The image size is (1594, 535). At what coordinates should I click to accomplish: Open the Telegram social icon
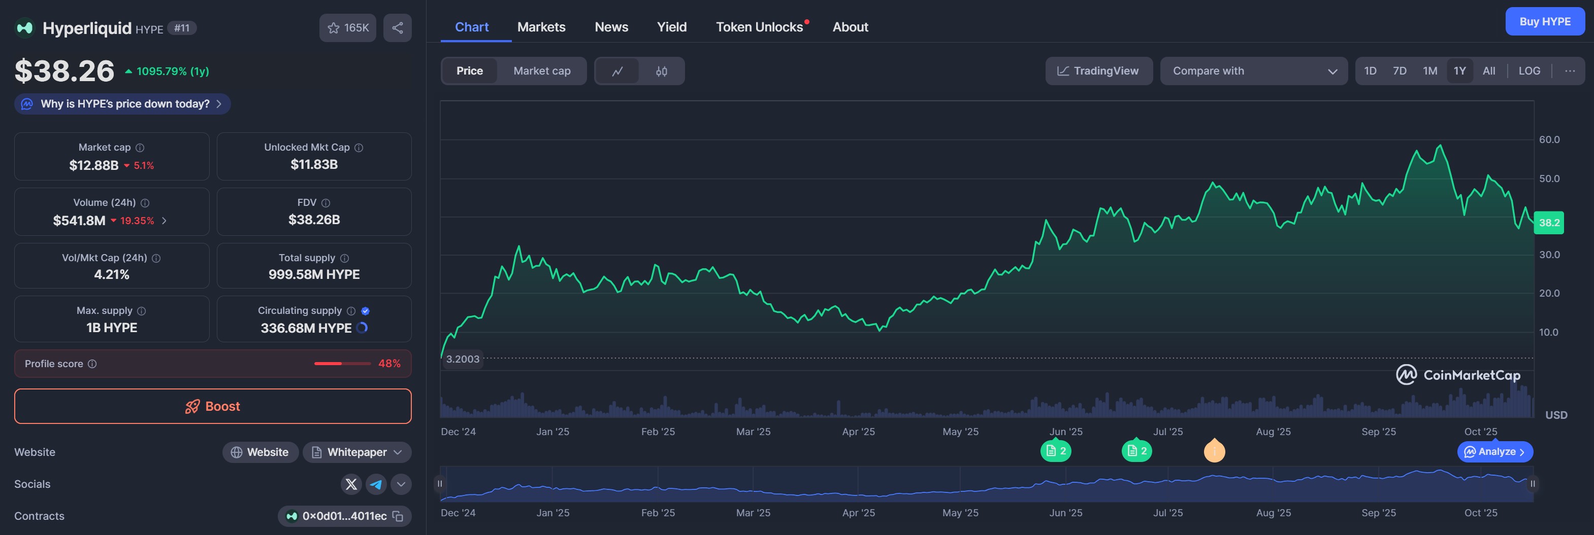point(376,484)
